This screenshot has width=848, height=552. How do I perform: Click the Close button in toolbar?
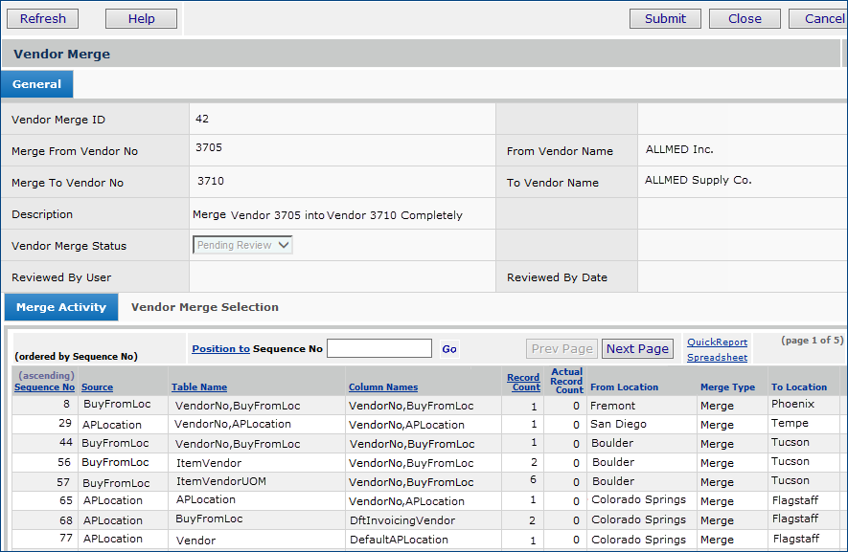(x=745, y=18)
